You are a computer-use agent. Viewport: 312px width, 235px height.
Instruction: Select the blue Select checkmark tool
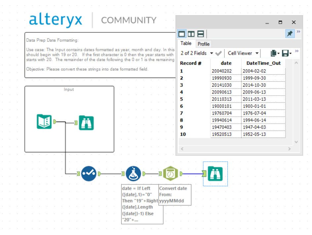(x=89, y=174)
